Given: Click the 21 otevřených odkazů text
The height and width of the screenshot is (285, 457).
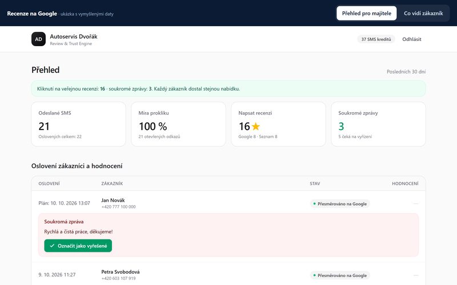Looking at the screenshot, I should 159,136.
